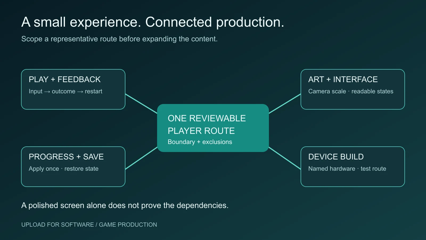The image size is (426, 240).
Task: Select the 'ART + INTERFACE' heading
Action: click(343, 79)
